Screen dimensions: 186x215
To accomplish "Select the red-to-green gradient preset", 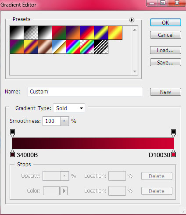I will click(x=59, y=32).
